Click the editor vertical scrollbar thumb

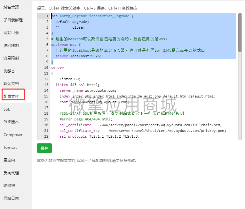240,32
